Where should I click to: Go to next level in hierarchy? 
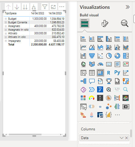pos(25,7)
